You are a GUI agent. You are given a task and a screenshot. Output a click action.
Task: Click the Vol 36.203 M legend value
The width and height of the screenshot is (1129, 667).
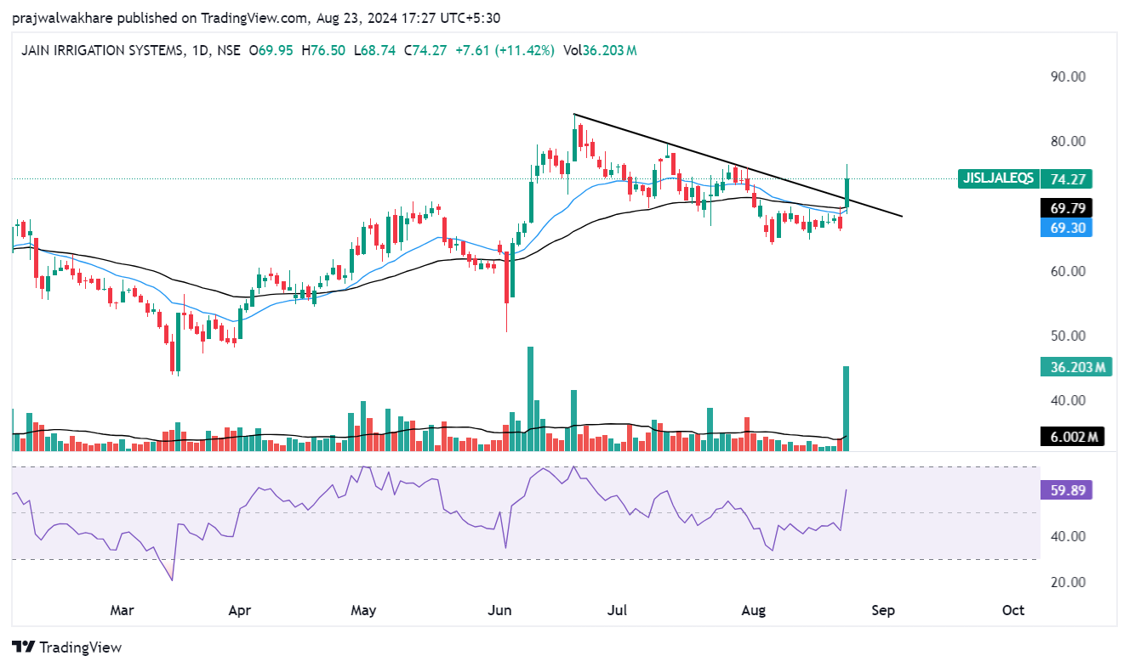(600, 51)
